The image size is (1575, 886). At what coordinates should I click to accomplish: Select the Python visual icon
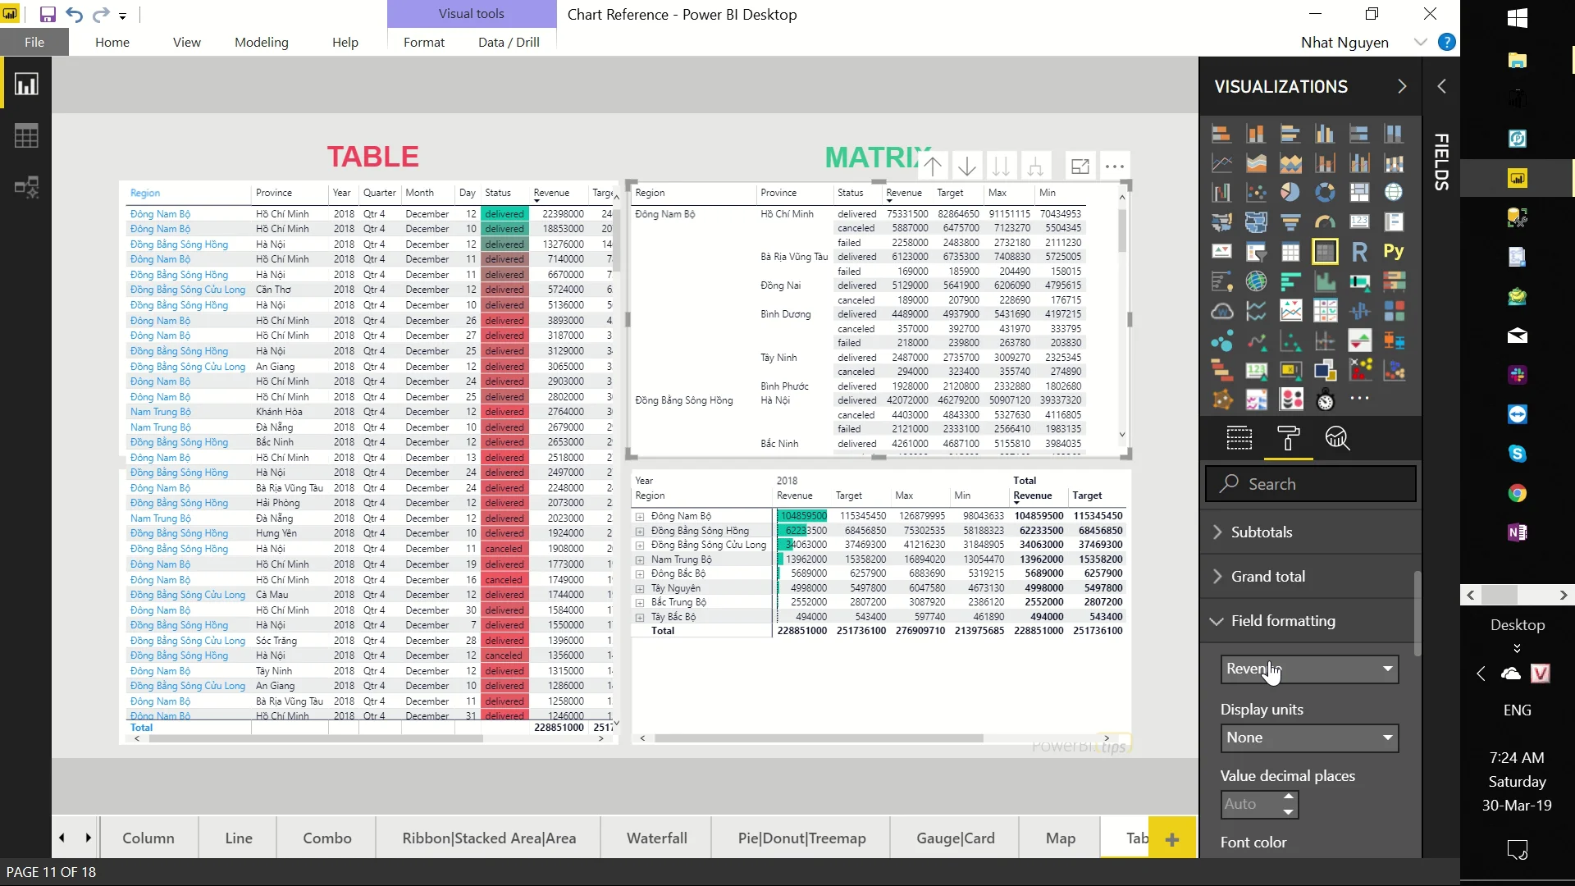tap(1394, 251)
